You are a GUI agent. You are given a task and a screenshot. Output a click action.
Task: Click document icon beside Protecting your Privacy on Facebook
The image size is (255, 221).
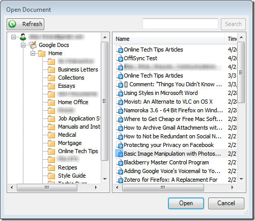[x=120, y=145]
